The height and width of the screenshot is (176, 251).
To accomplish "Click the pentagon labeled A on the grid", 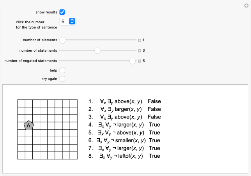I will click(28, 125).
